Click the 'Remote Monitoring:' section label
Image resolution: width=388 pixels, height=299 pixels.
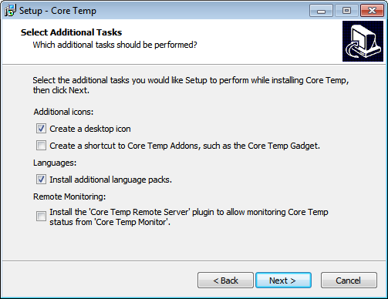click(x=69, y=197)
